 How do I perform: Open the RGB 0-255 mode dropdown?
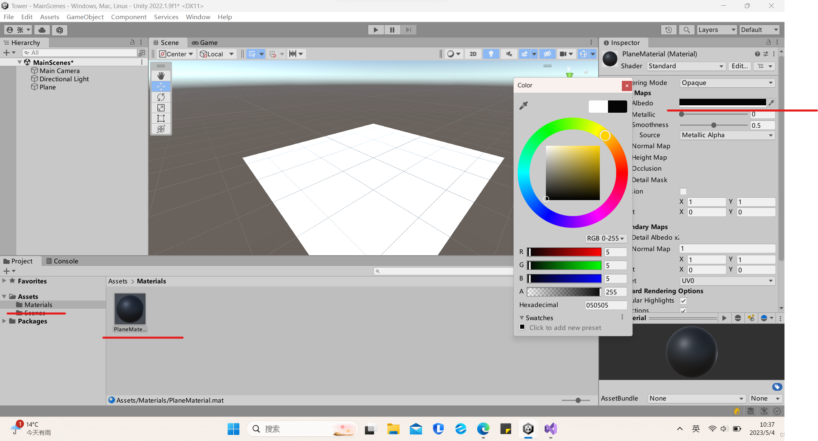pos(606,238)
